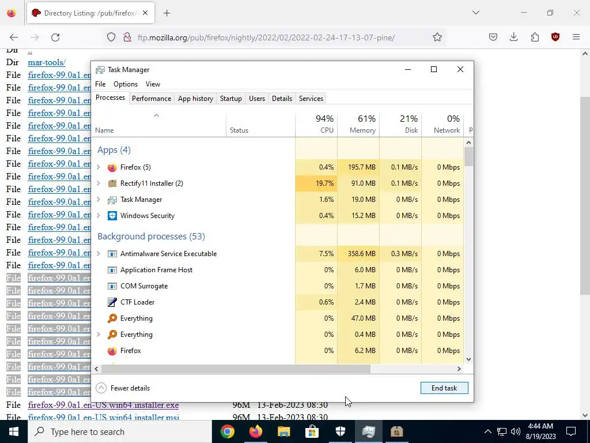Select the Application Frame Host row
Screen dimensions: 590x443
coord(277,270)
